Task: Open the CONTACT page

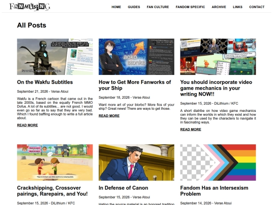Action: click(257, 7)
